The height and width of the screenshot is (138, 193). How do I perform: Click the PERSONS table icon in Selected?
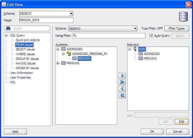click(x=140, y=58)
